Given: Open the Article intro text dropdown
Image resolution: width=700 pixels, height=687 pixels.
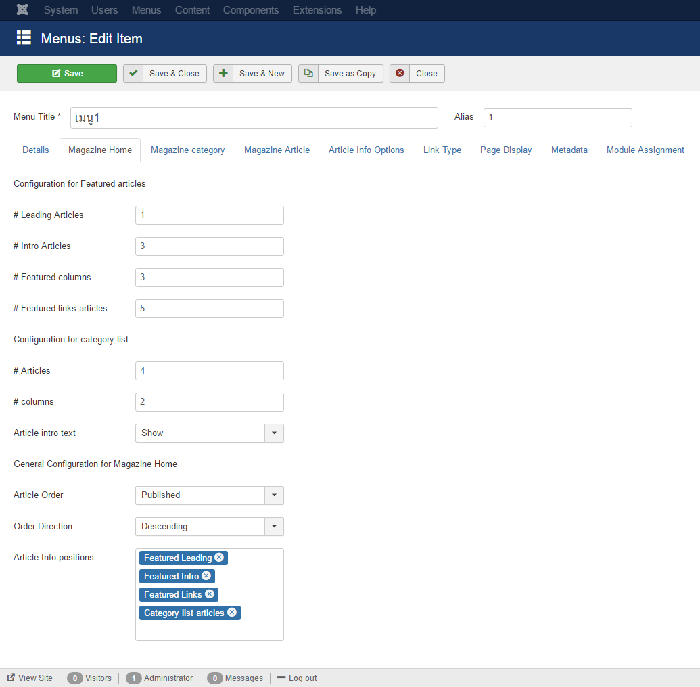Looking at the screenshot, I should (274, 433).
